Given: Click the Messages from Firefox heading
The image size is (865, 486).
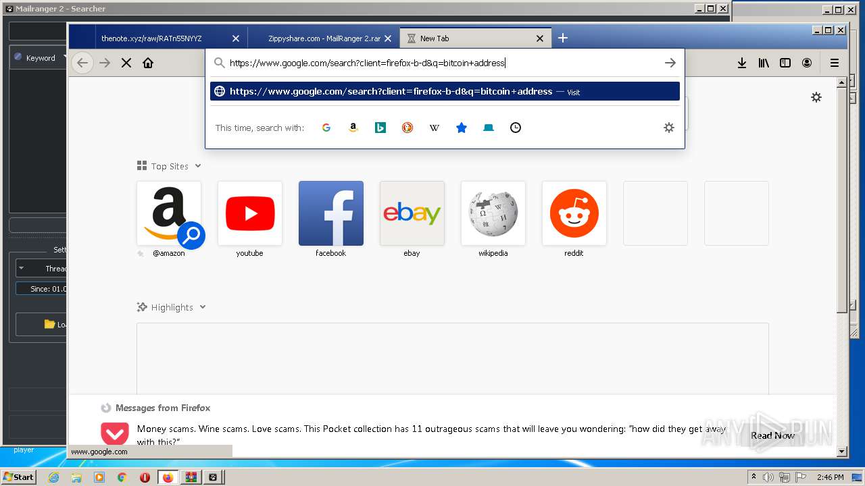Looking at the screenshot, I should (x=163, y=408).
